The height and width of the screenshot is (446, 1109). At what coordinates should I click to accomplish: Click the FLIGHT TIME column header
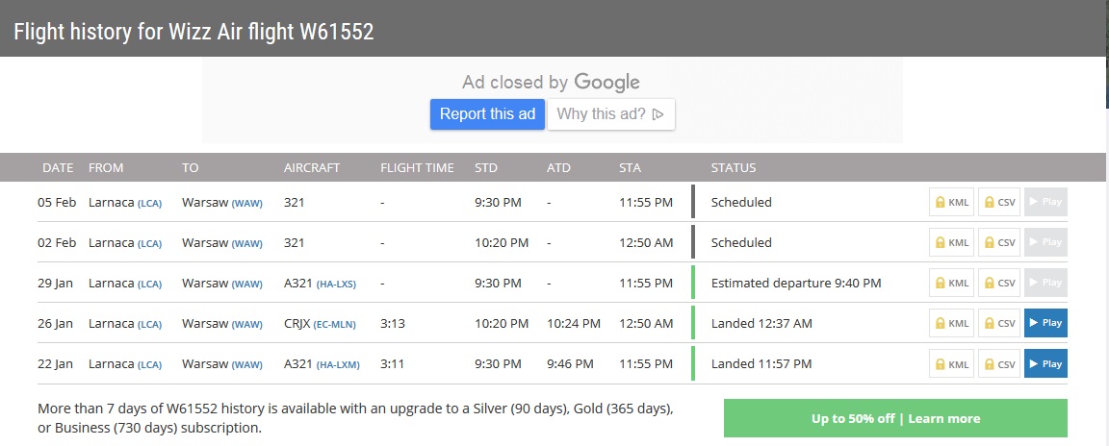pos(417,168)
